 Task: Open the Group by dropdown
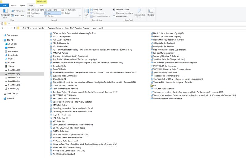point(96,9)
